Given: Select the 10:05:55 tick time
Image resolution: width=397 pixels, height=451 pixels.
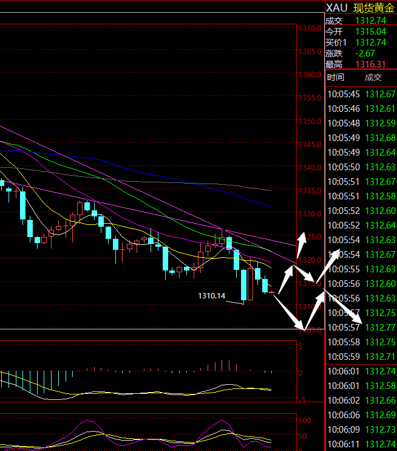Looking at the screenshot, I should 344,269.
